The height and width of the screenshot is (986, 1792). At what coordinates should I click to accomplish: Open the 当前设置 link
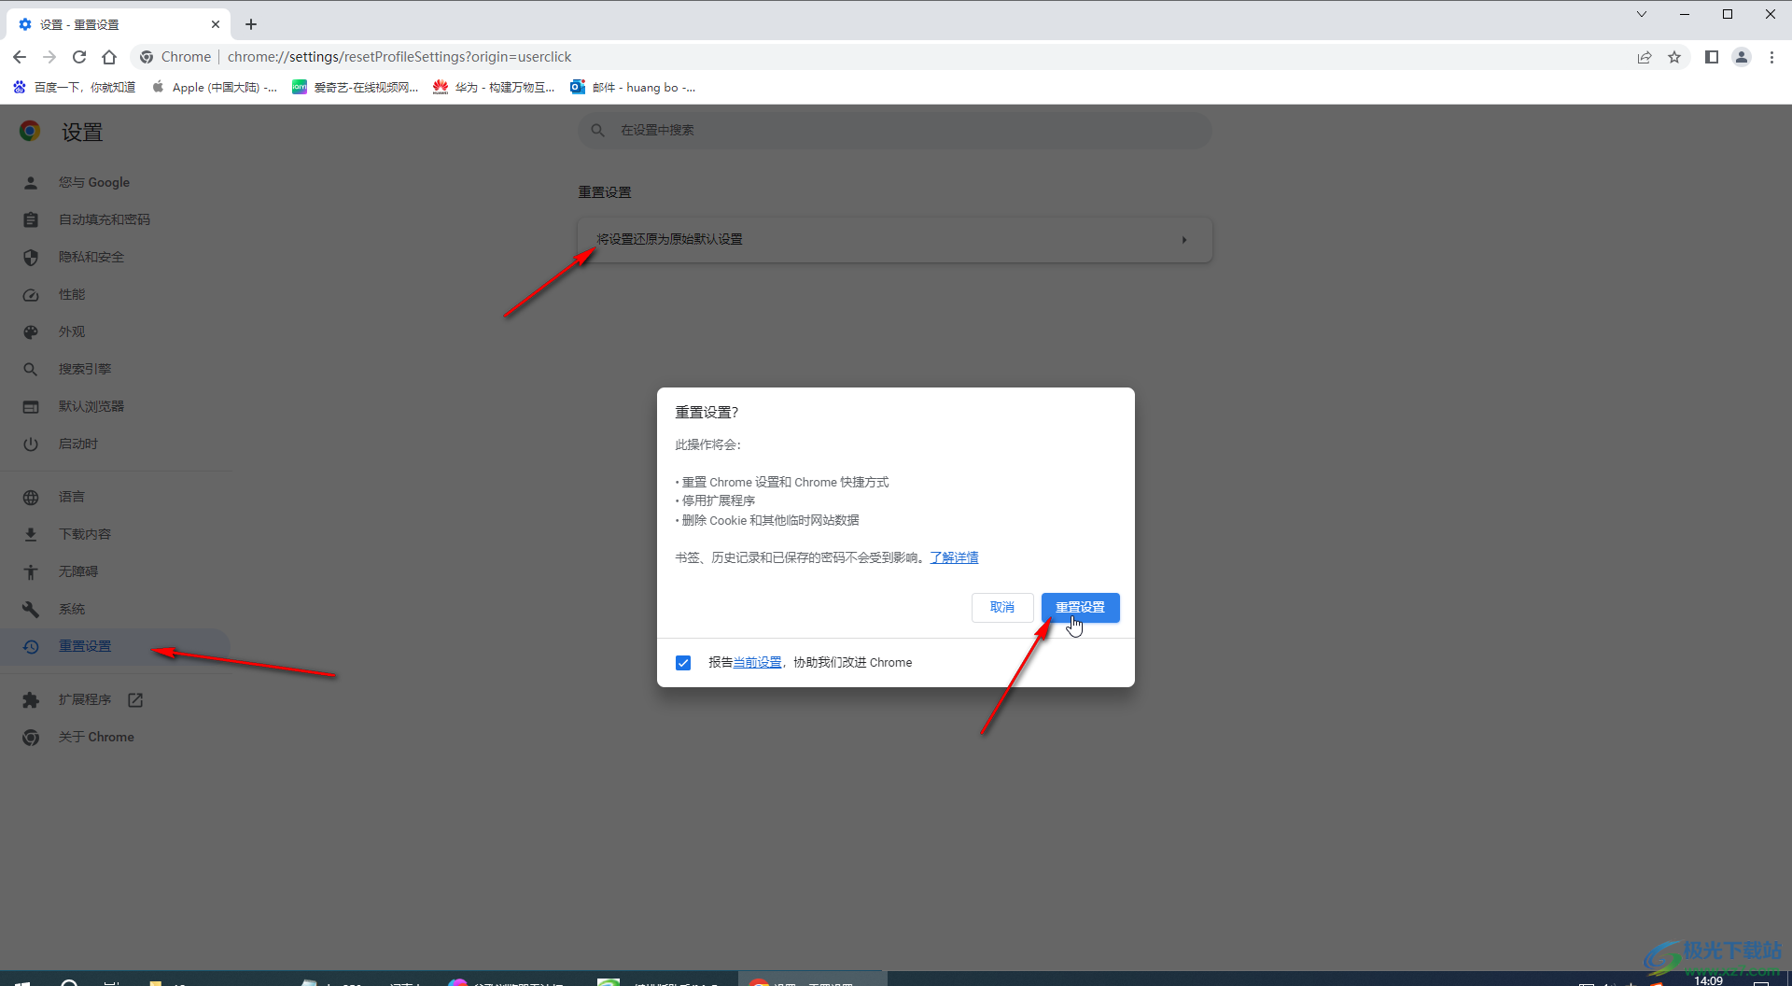[x=757, y=662]
